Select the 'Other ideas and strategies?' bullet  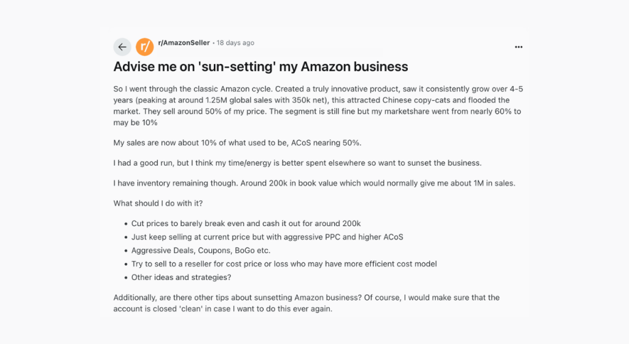coord(181,278)
